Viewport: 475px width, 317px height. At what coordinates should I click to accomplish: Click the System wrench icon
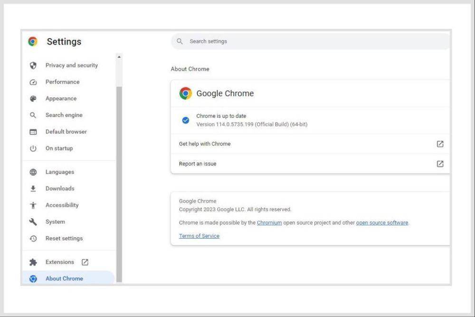click(33, 222)
